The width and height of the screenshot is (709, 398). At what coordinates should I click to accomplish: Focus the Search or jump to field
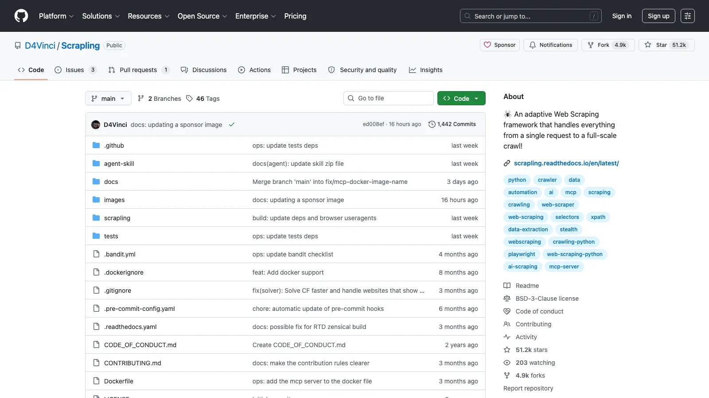click(x=531, y=16)
